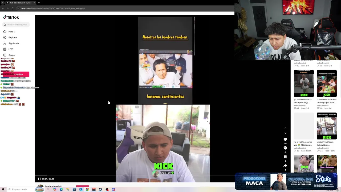
Task: Open the TikTok logo home link
Action: [x=11, y=17]
